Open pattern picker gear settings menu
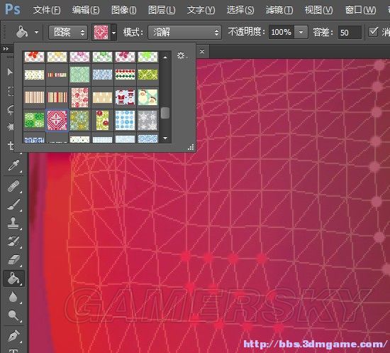390x353 pixels. click(x=182, y=55)
